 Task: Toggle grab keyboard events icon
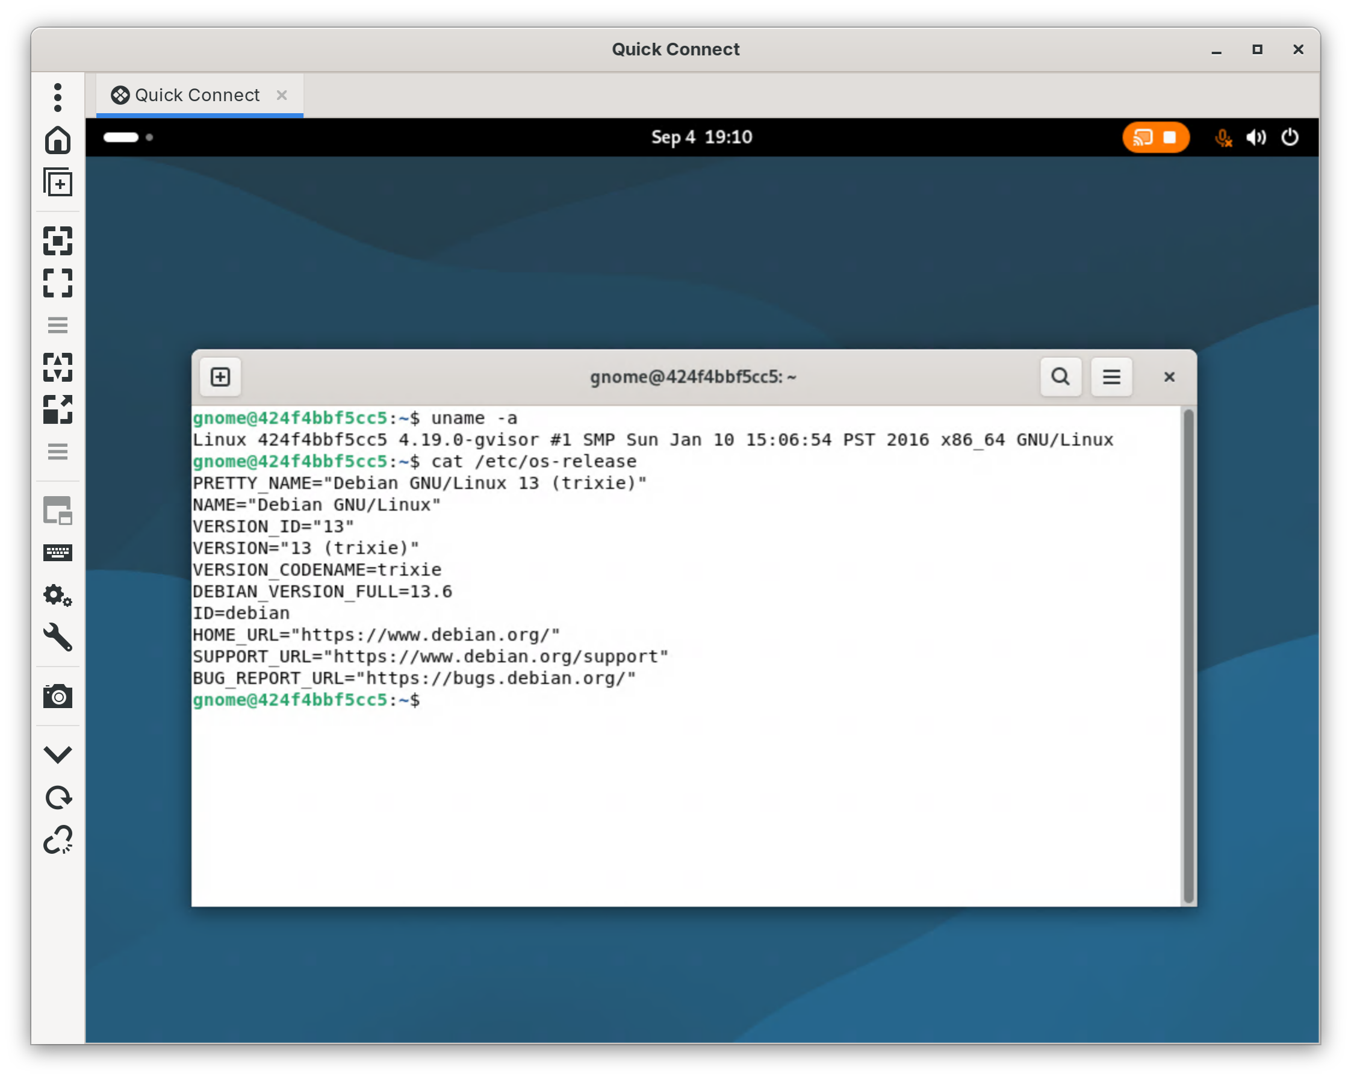click(x=58, y=553)
